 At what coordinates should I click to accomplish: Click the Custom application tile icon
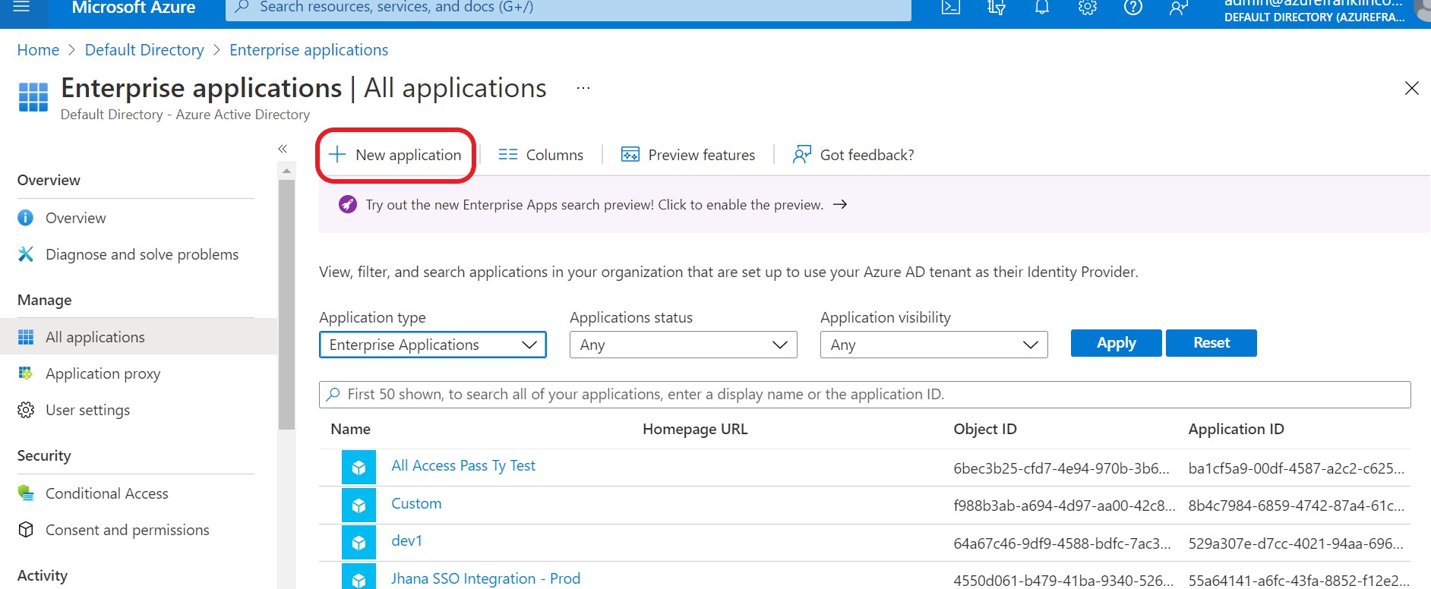tap(359, 505)
